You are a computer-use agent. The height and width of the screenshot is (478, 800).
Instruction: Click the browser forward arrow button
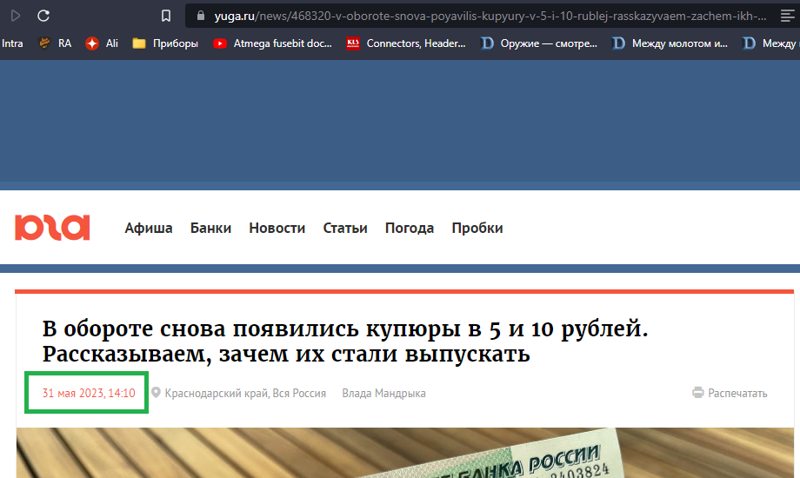tap(16, 16)
